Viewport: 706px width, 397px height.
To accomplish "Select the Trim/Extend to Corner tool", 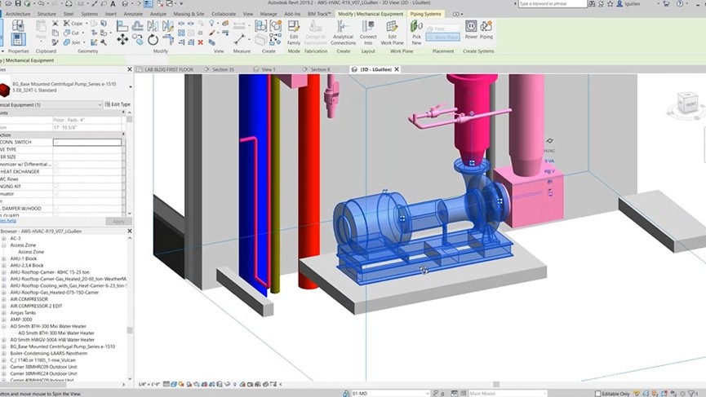I will pos(168,40).
